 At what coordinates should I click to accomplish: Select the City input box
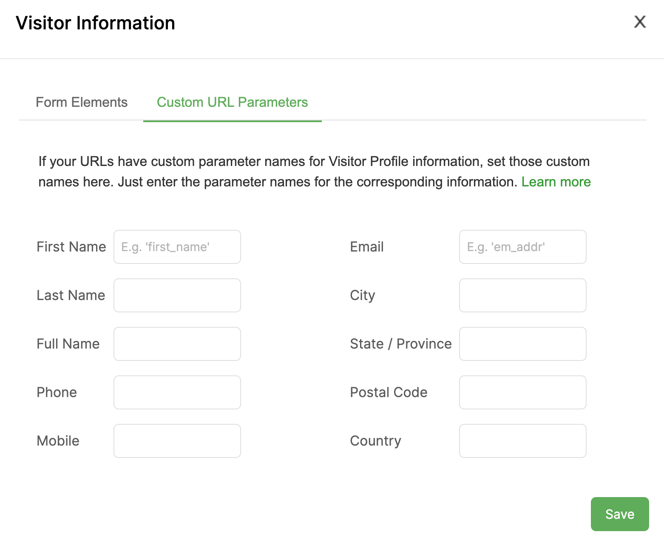coord(522,295)
